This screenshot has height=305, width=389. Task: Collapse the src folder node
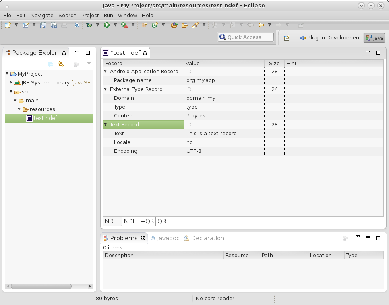click(x=11, y=91)
